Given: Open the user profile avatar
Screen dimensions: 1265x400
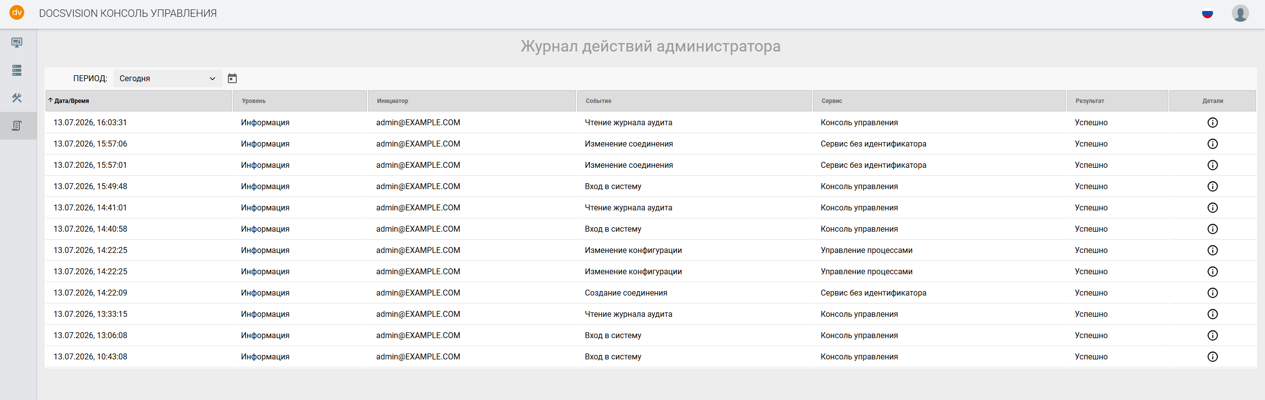Looking at the screenshot, I should pos(1240,13).
